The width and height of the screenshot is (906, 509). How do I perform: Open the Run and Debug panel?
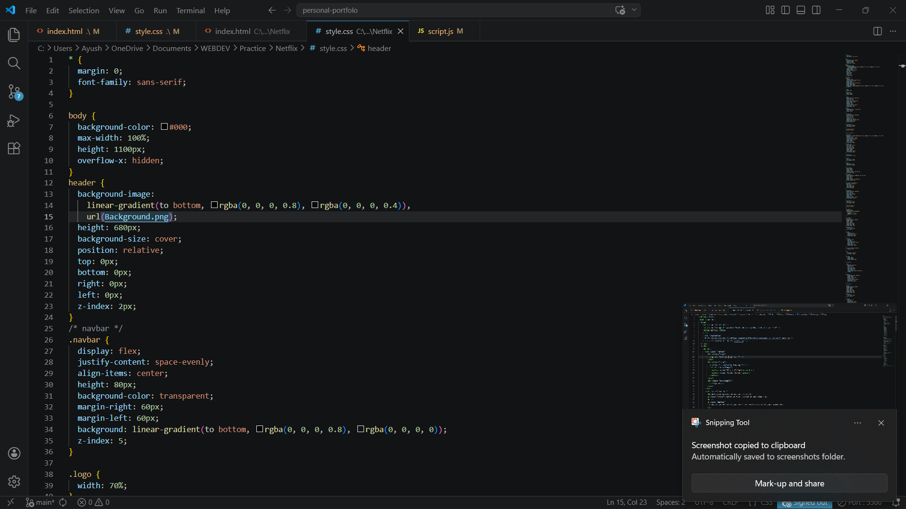[14, 120]
